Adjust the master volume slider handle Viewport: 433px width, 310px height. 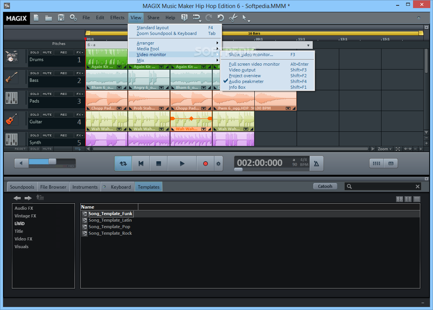[x=52, y=161]
